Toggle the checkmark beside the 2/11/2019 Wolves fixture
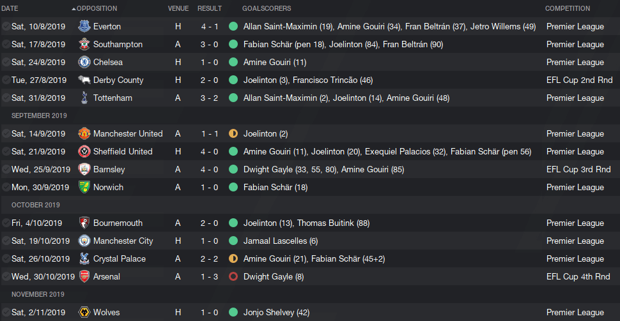The image size is (620, 321). [x=6, y=312]
